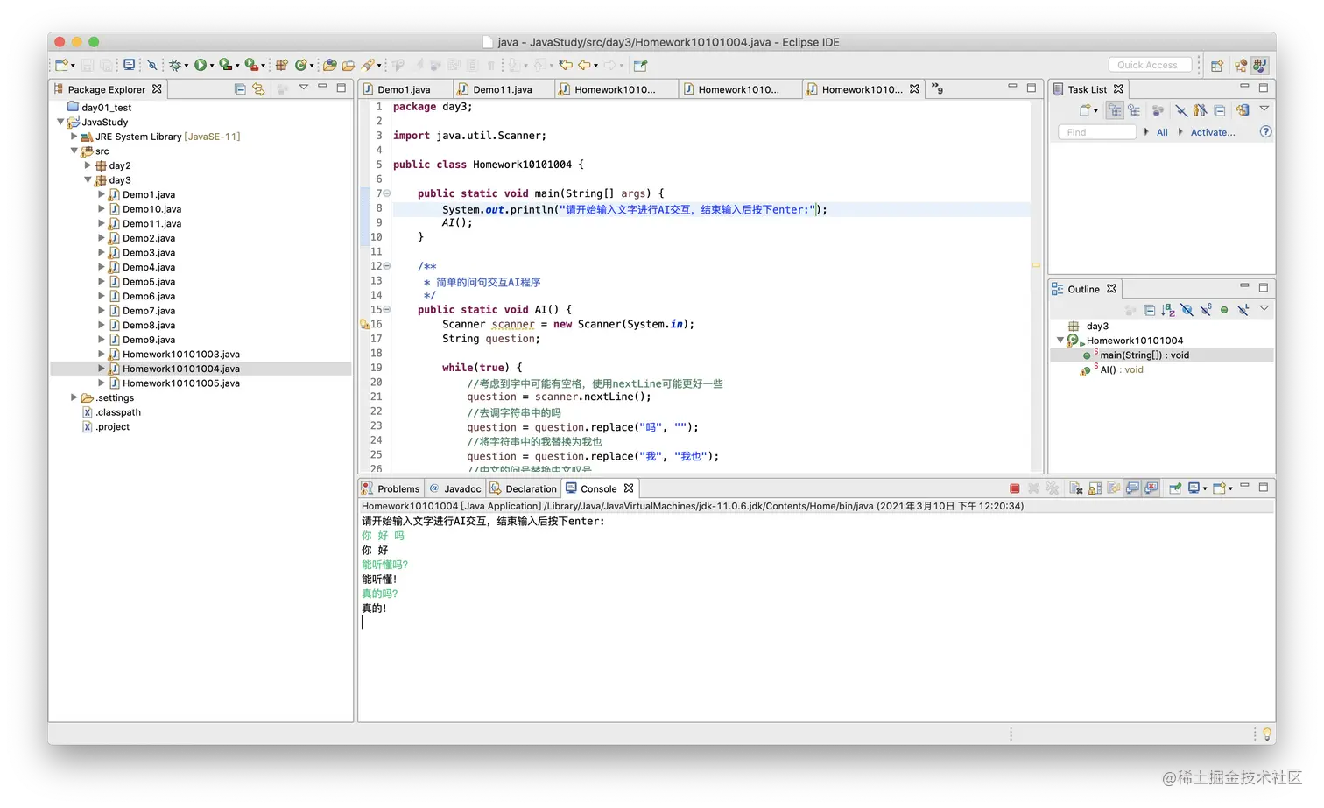Click the Clear Console icon
The image size is (1324, 808).
tap(1076, 488)
